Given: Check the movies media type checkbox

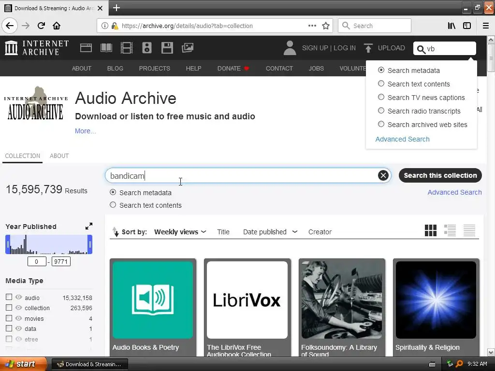Looking at the screenshot, I should [9, 318].
